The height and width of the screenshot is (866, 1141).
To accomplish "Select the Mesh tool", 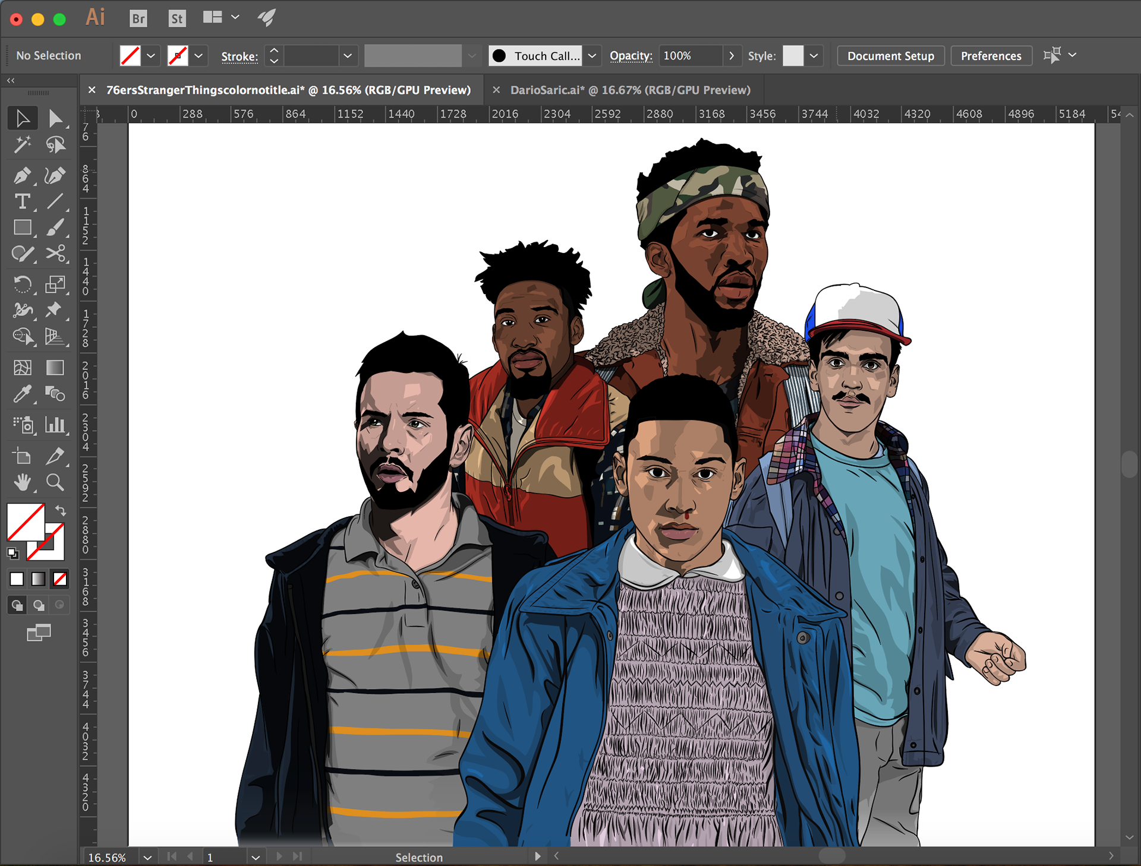I will 23,368.
